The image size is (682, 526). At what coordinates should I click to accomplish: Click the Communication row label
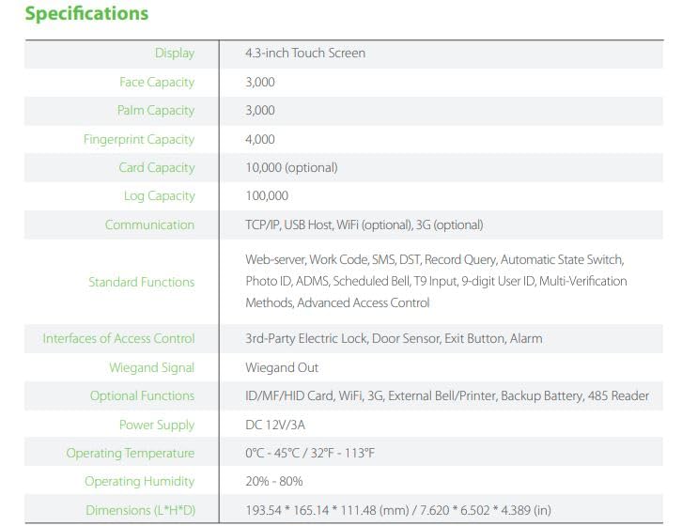[149, 224]
